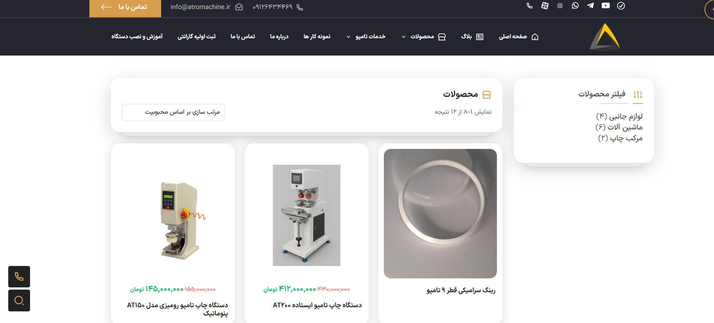Open the مرتب سازی بر اساس محبوبیت sort dropdown
The width and height of the screenshot is (714, 323).
coord(174,112)
